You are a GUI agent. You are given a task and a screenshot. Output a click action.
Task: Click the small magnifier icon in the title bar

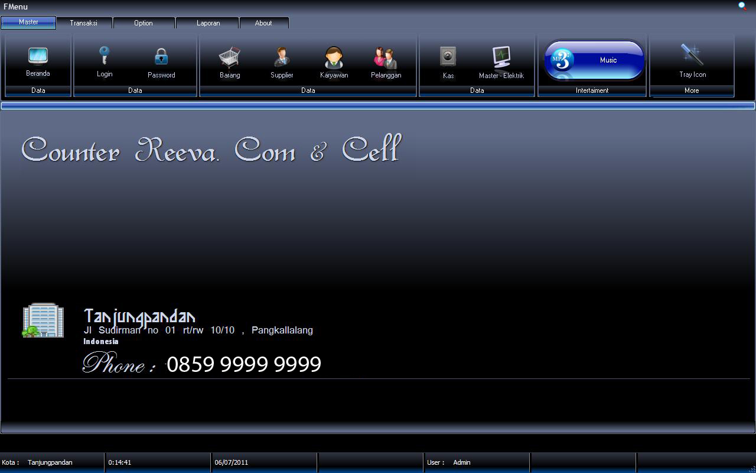(742, 5)
